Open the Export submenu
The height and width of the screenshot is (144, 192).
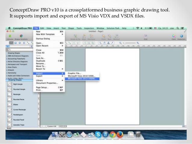click(x=49, y=76)
